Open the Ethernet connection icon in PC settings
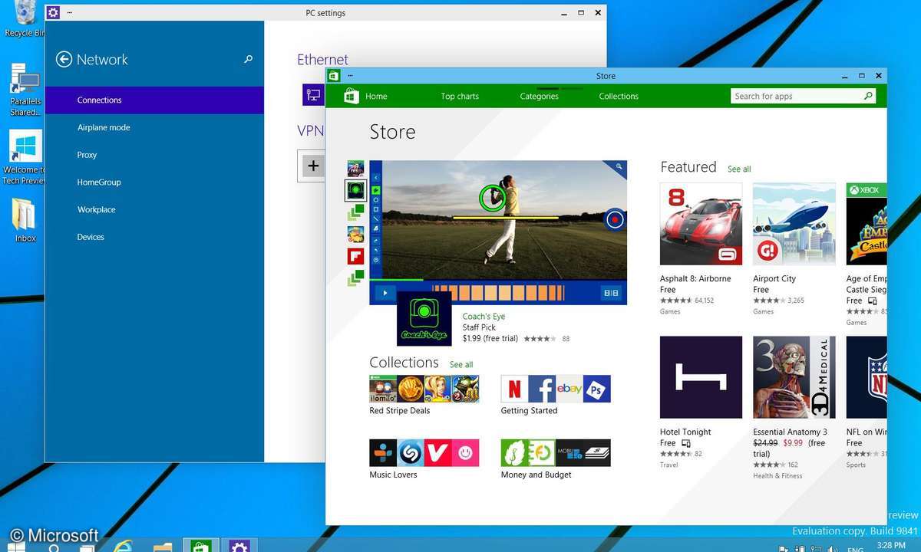Screen dimensions: 921x552 pyautogui.click(x=313, y=95)
